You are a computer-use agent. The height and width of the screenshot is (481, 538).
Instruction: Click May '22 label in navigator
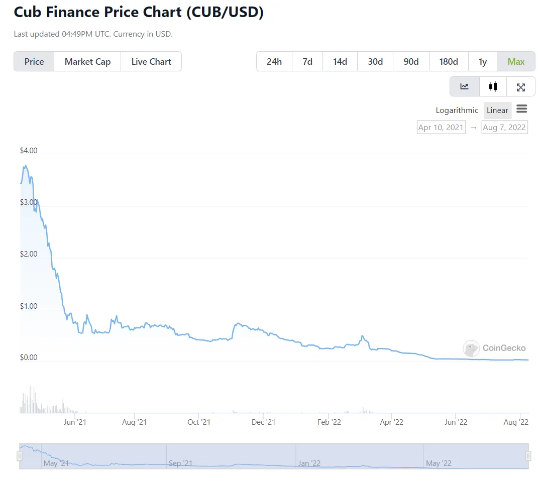[439, 463]
